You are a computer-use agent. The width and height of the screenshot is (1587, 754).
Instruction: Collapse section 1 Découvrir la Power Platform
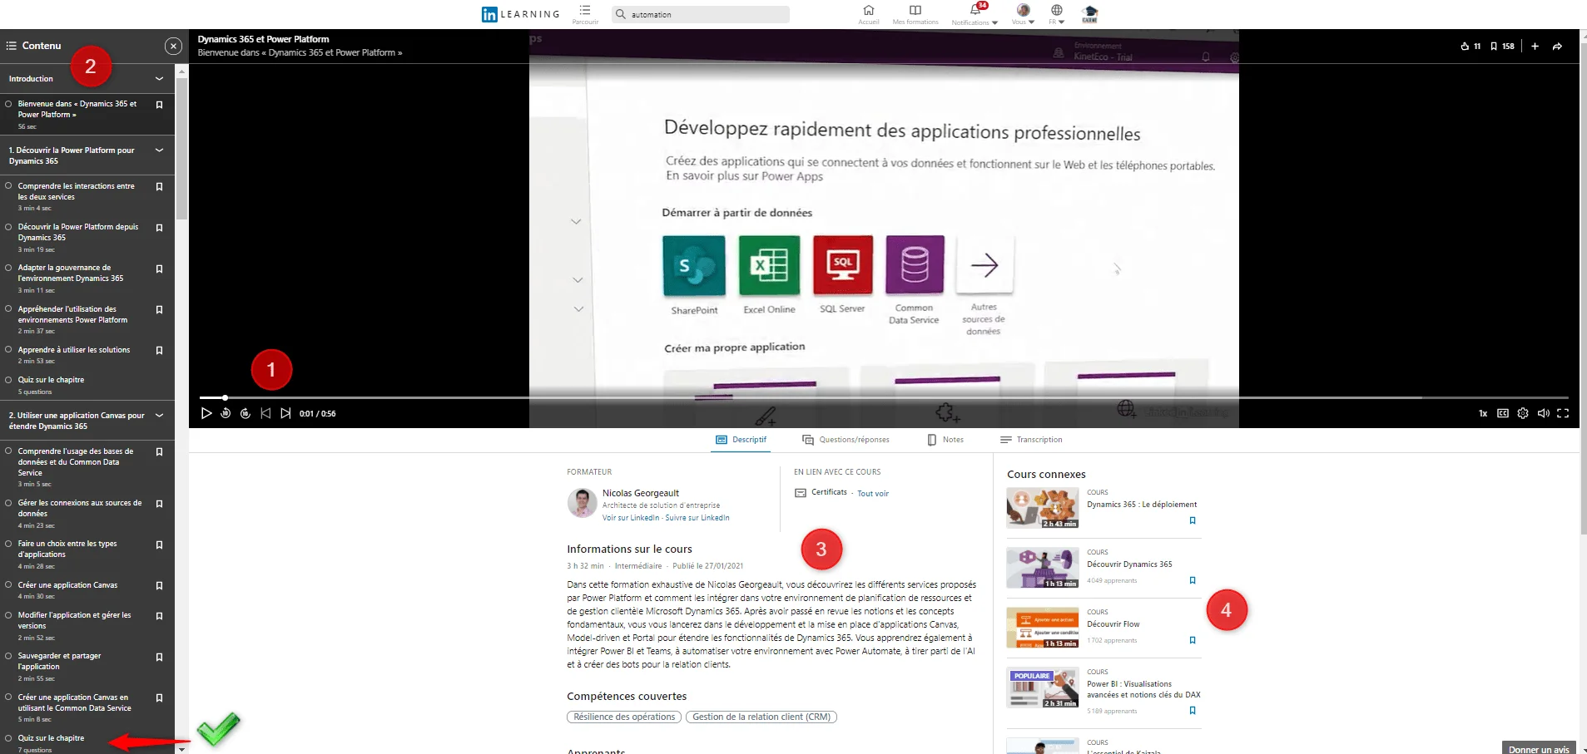tap(159, 150)
